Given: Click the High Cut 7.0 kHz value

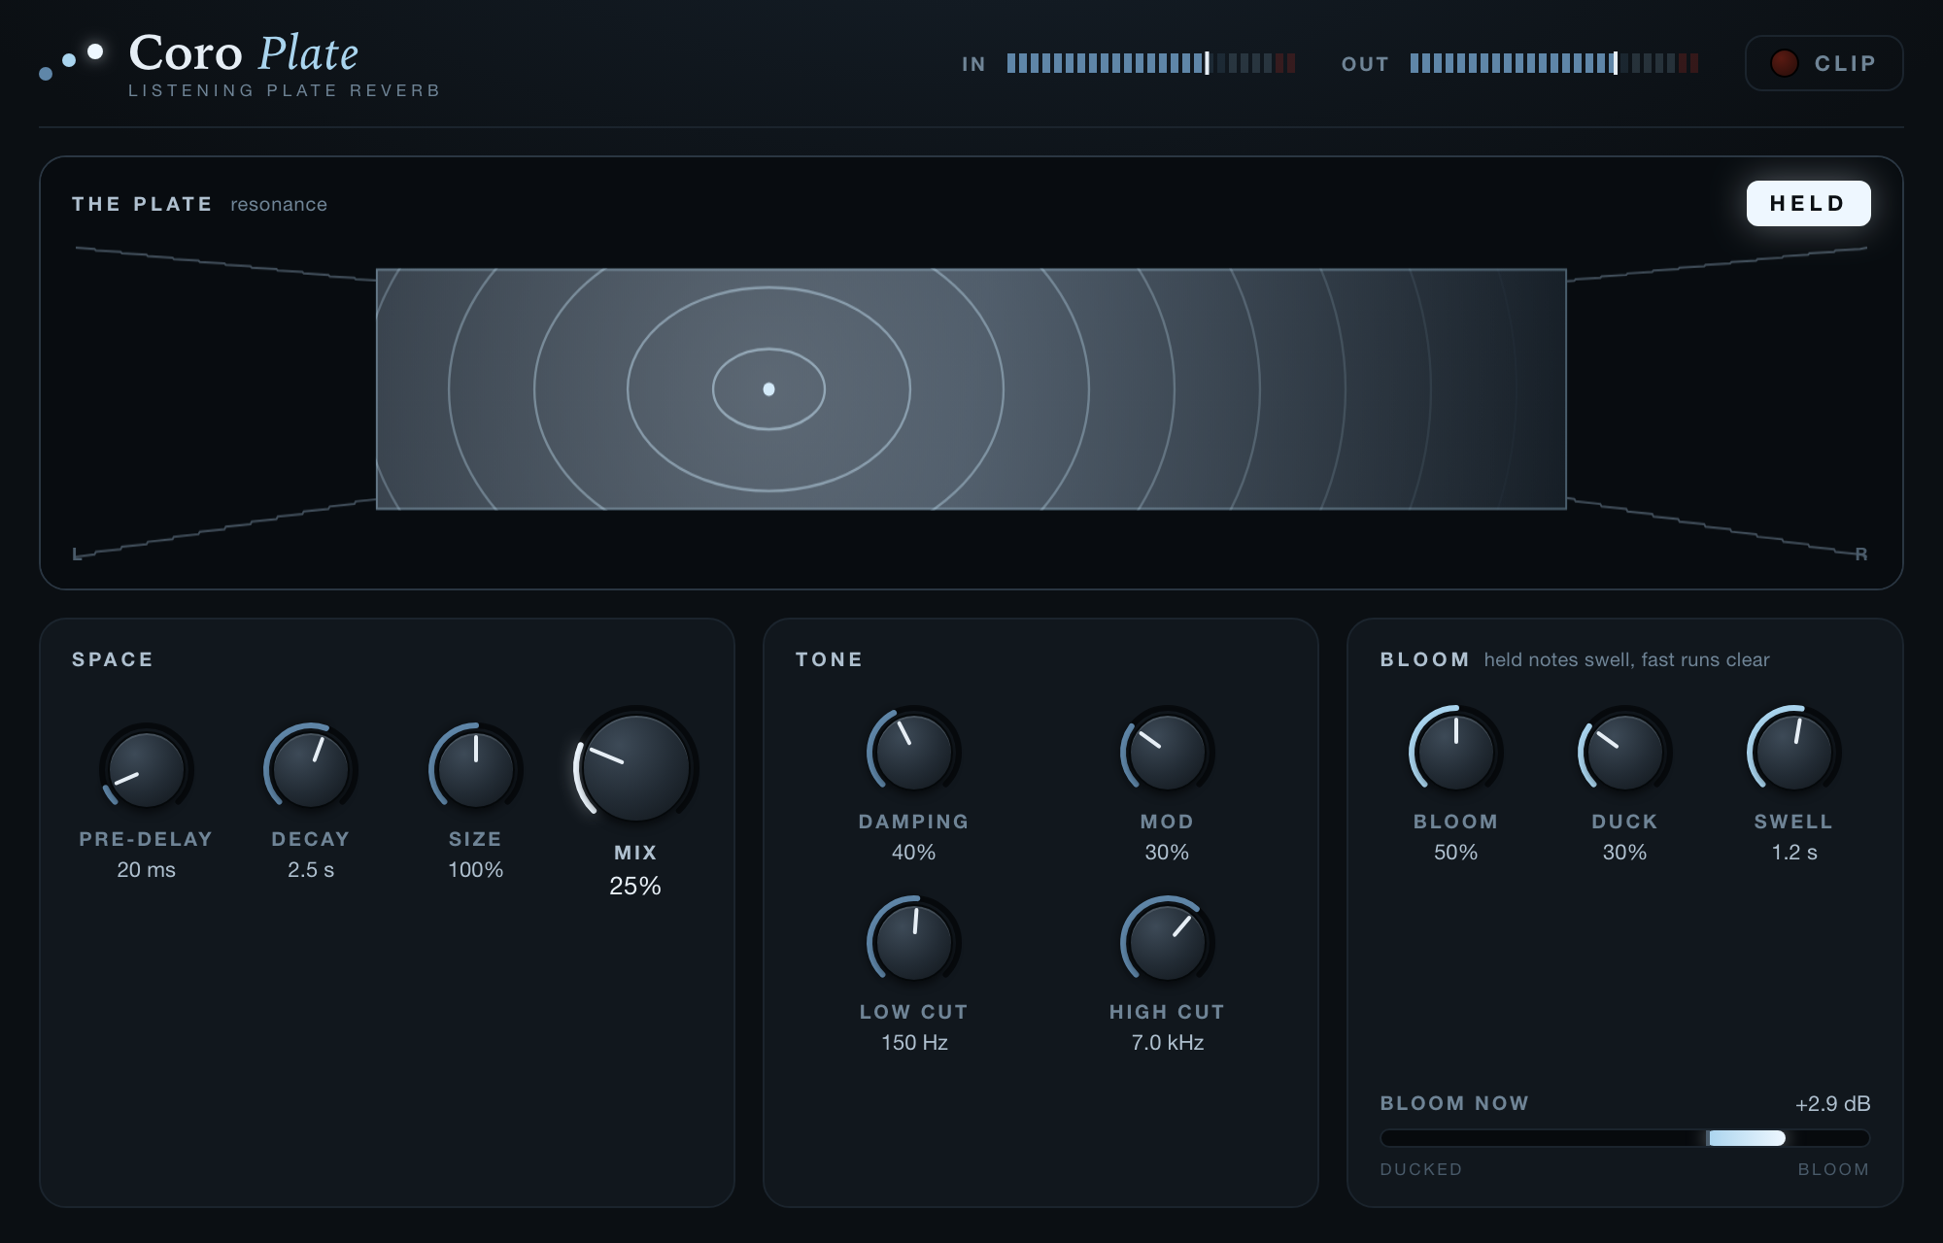Looking at the screenshot, I should 1167,1042.
